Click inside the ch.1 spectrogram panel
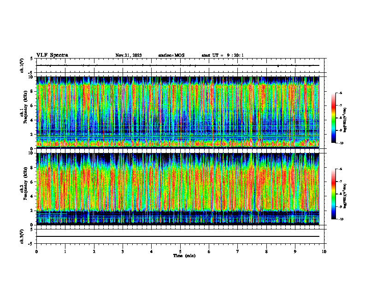This screenshot has width=365, height=282. coord(178,112)
